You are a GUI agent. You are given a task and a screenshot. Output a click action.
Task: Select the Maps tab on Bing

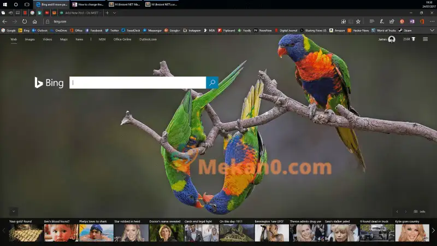pos(64,39)
